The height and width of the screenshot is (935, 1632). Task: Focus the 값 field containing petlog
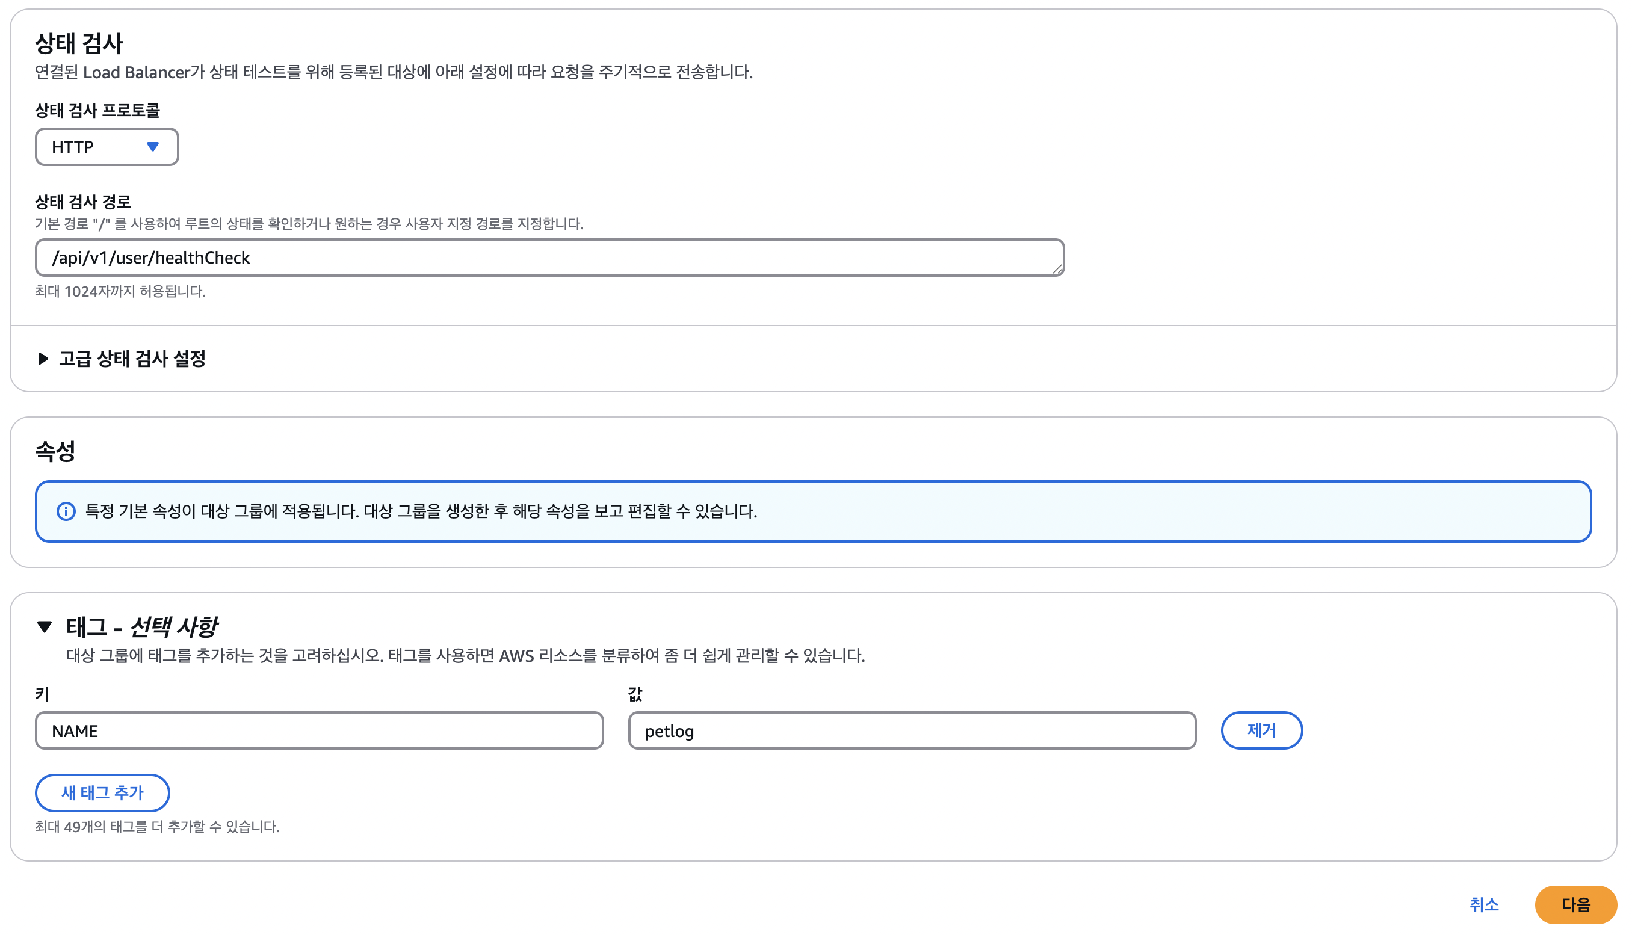tap(911, 731)
